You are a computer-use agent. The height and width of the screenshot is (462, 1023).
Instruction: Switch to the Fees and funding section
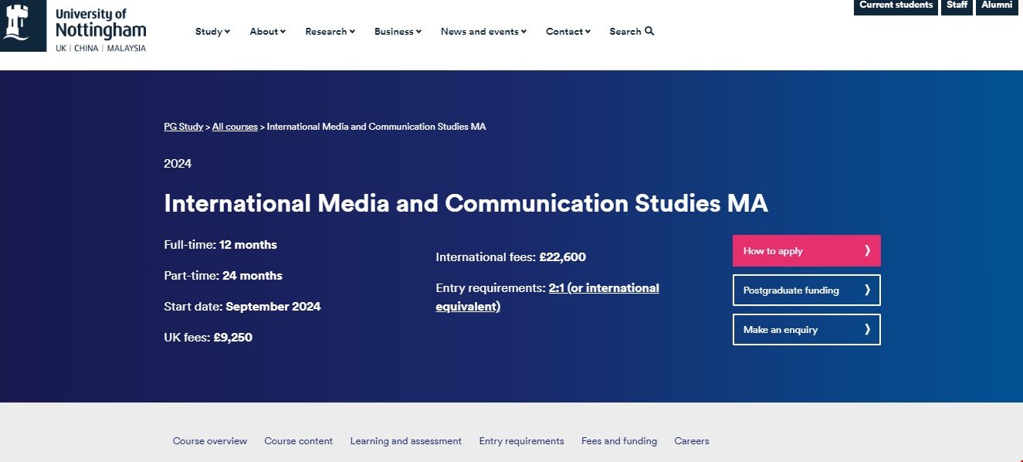[x=618, y=441]
